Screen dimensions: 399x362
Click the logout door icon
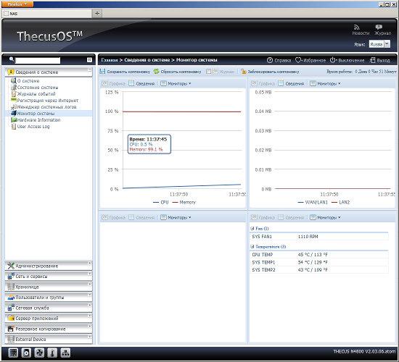tap(372, 60)
